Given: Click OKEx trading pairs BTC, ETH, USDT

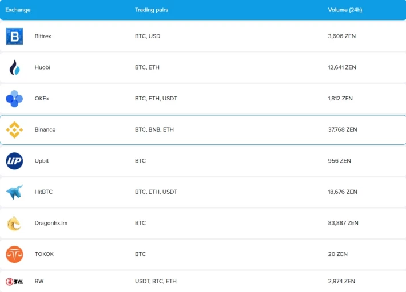Looking at the screenshot, I should coord(156,98).
